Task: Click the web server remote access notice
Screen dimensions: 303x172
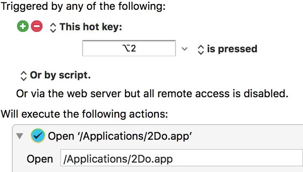Action: coord(152,94)
